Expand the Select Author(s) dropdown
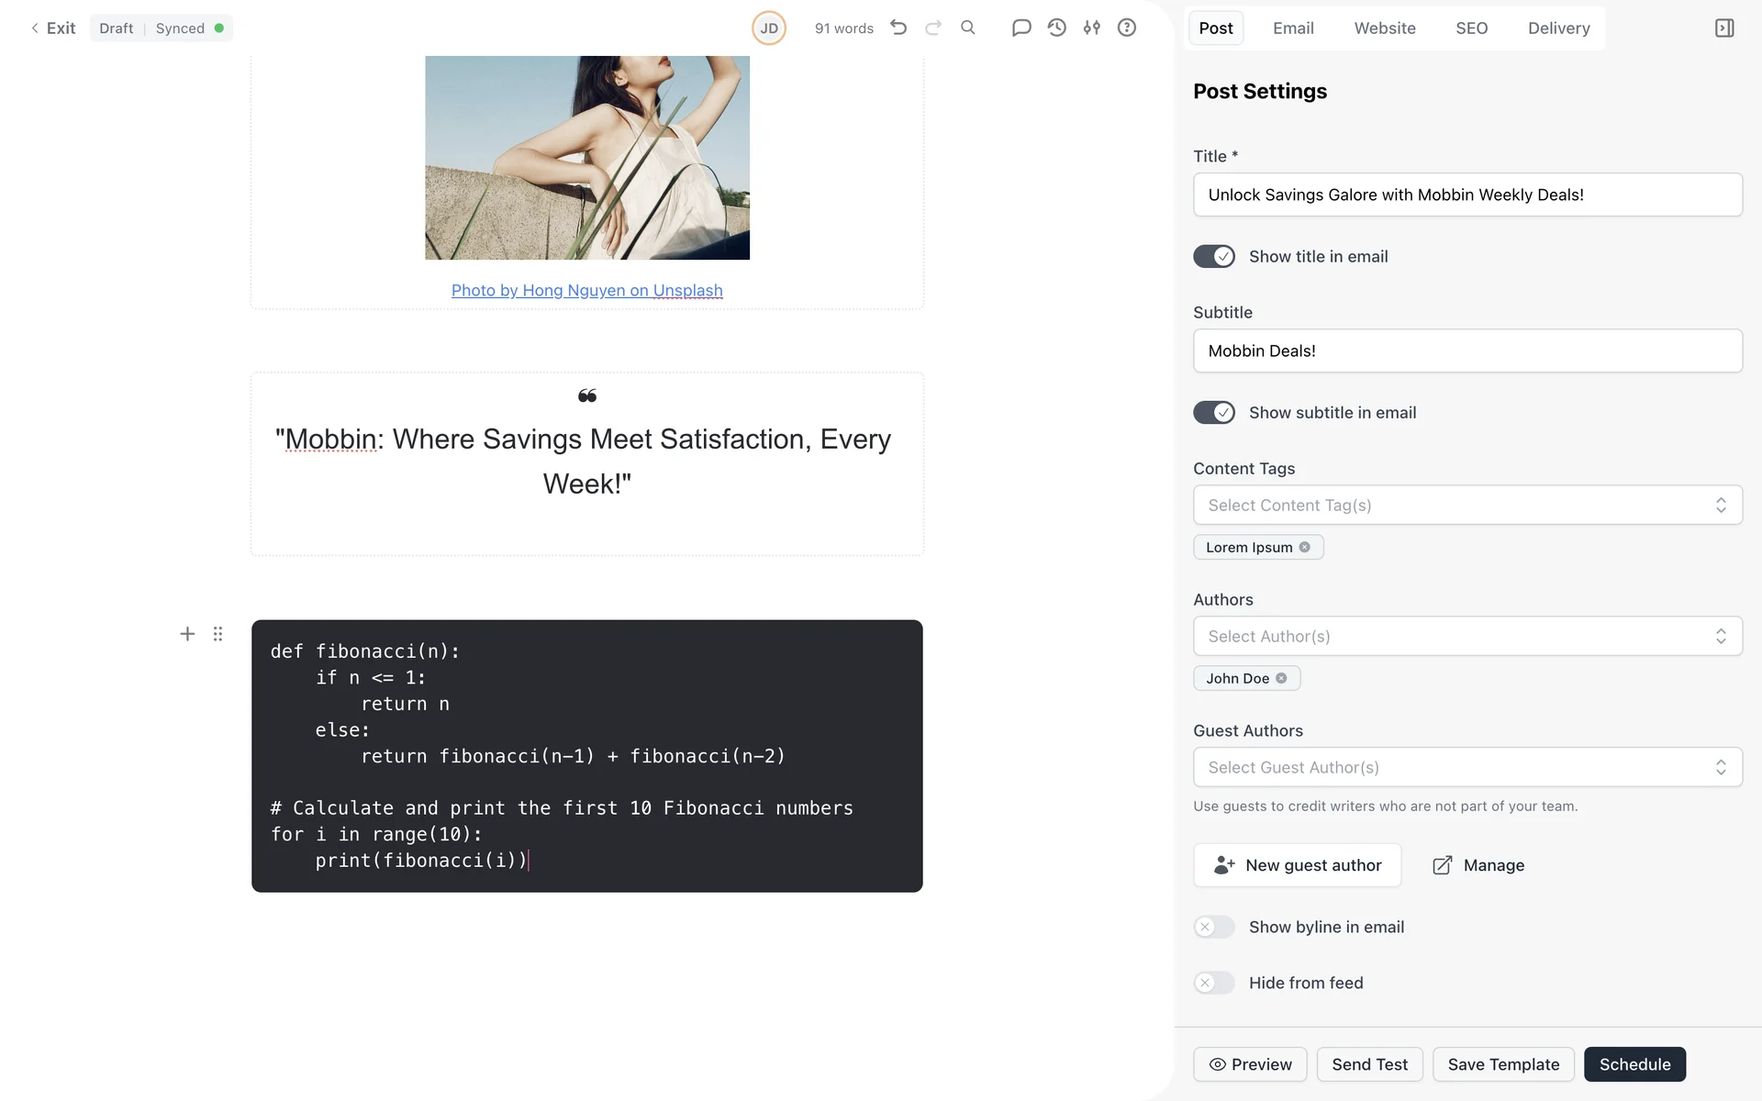This screenshot has width=1762, height=1101. 1466,637
